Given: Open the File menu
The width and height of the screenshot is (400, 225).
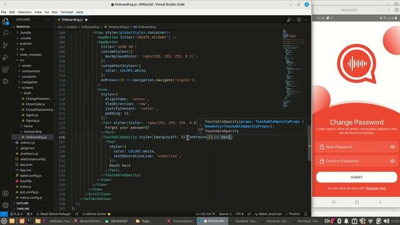Looking at the screenshot, I should 4,12.
